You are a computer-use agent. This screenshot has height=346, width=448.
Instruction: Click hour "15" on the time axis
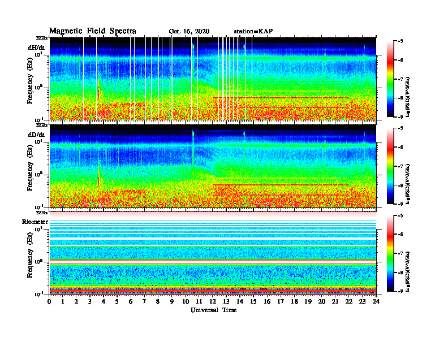point(253,301)
